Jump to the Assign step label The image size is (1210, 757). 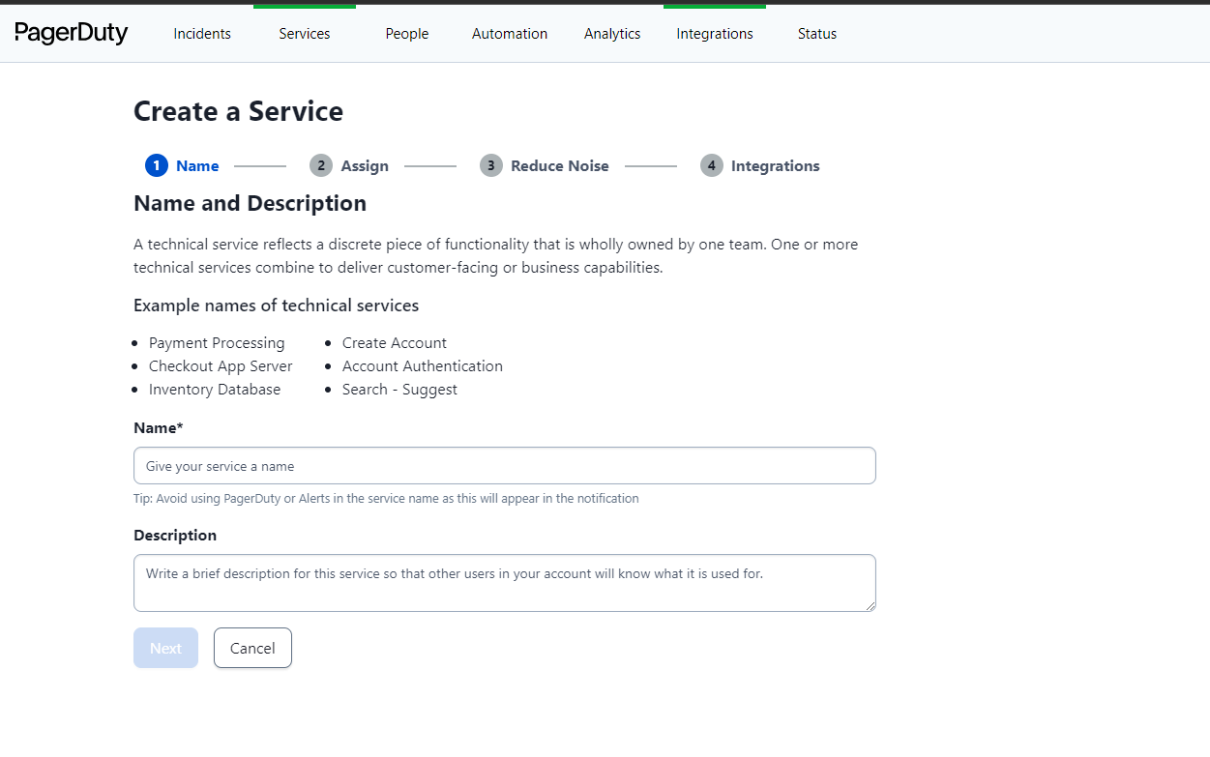[x=365, y=166]
